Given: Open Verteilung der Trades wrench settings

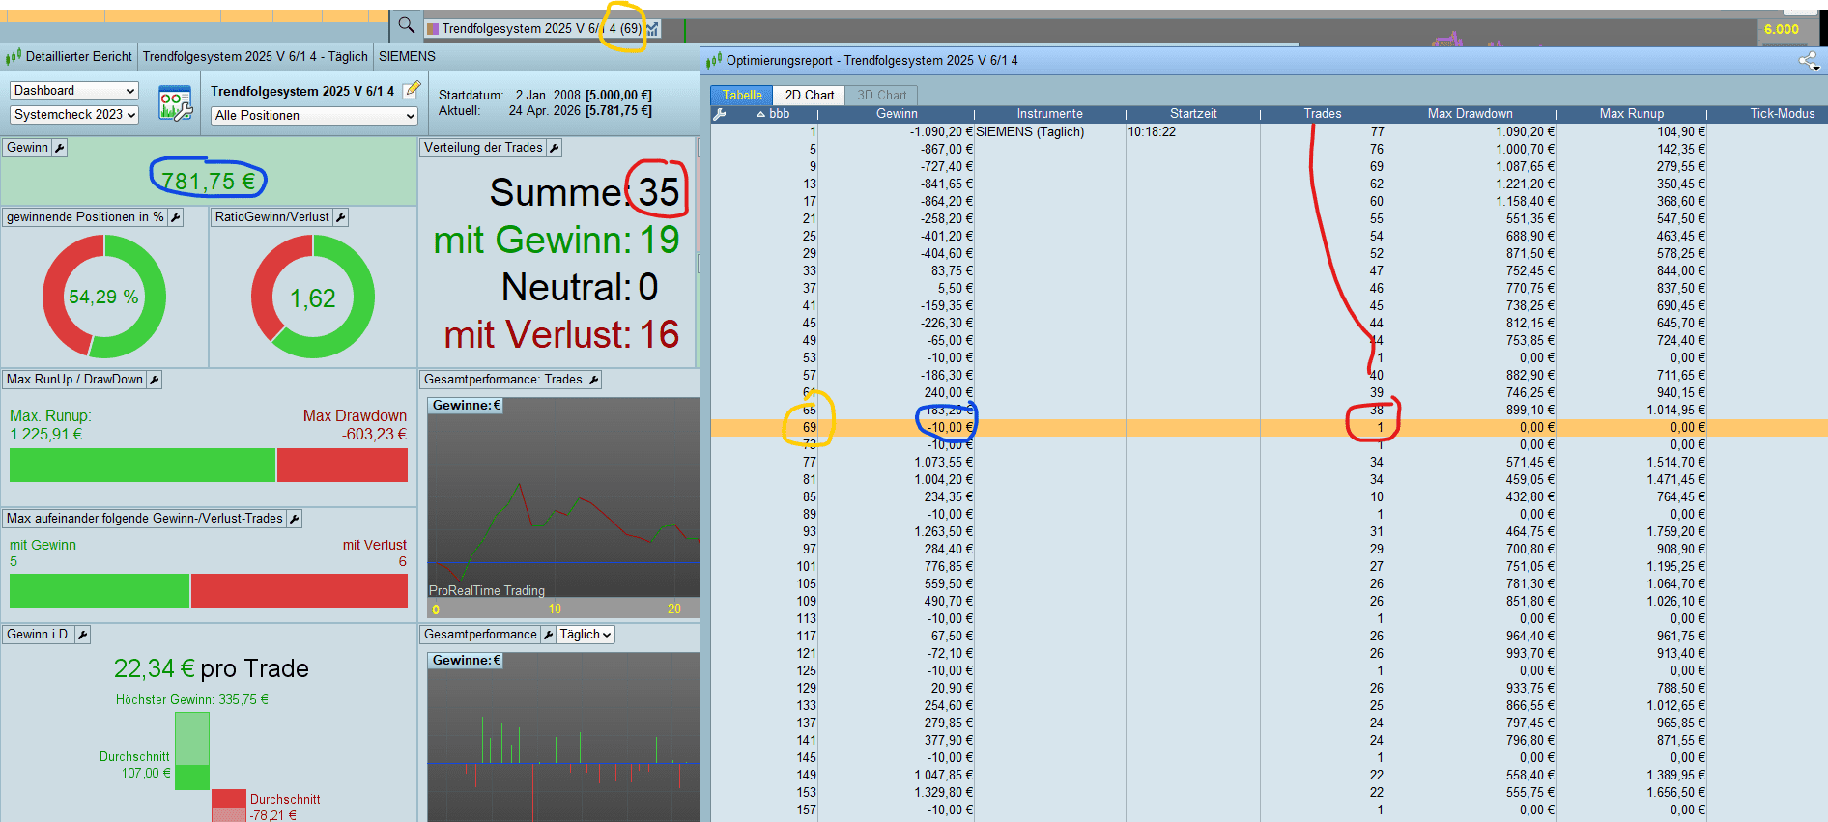Looking at the screenshot, I should click(554, 148).
